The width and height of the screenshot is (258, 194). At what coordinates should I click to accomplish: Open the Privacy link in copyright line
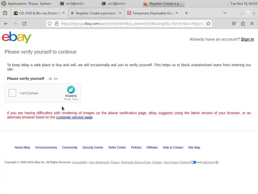click(115, 162)
